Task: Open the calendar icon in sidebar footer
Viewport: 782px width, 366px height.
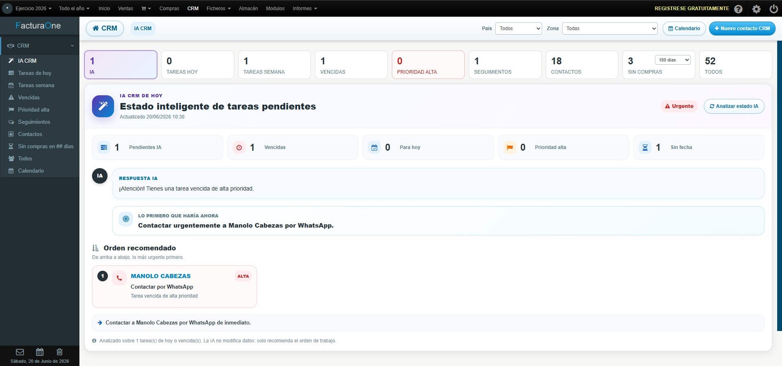Action: coord(40,352)
